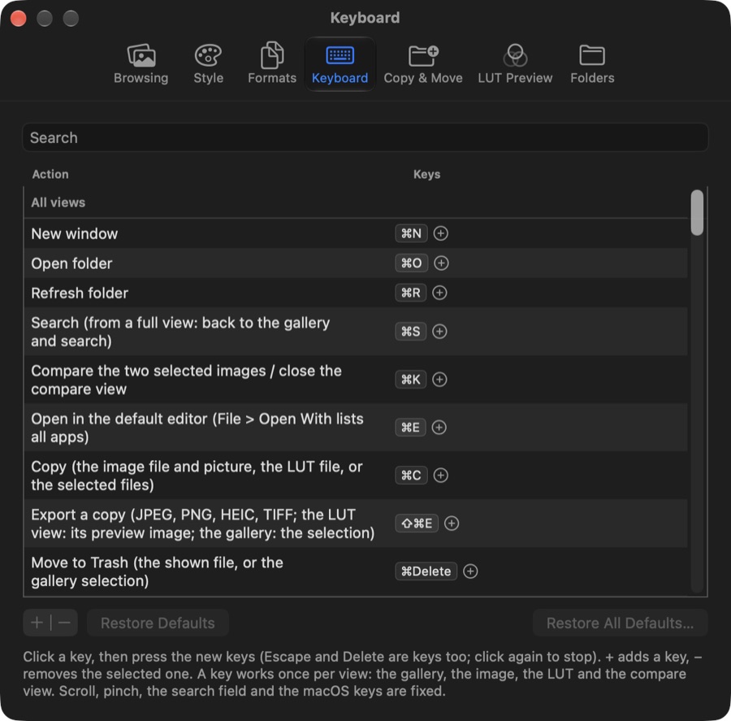Click the plus button below the list
The image size is (731, 721).
(x=37, y=623)
